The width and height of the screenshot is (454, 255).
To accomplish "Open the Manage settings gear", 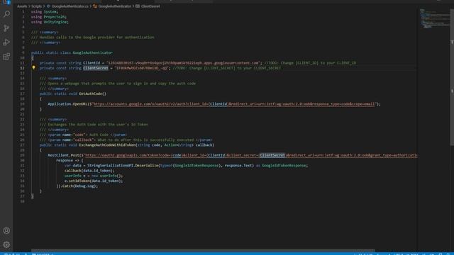I will coord(6,245).
